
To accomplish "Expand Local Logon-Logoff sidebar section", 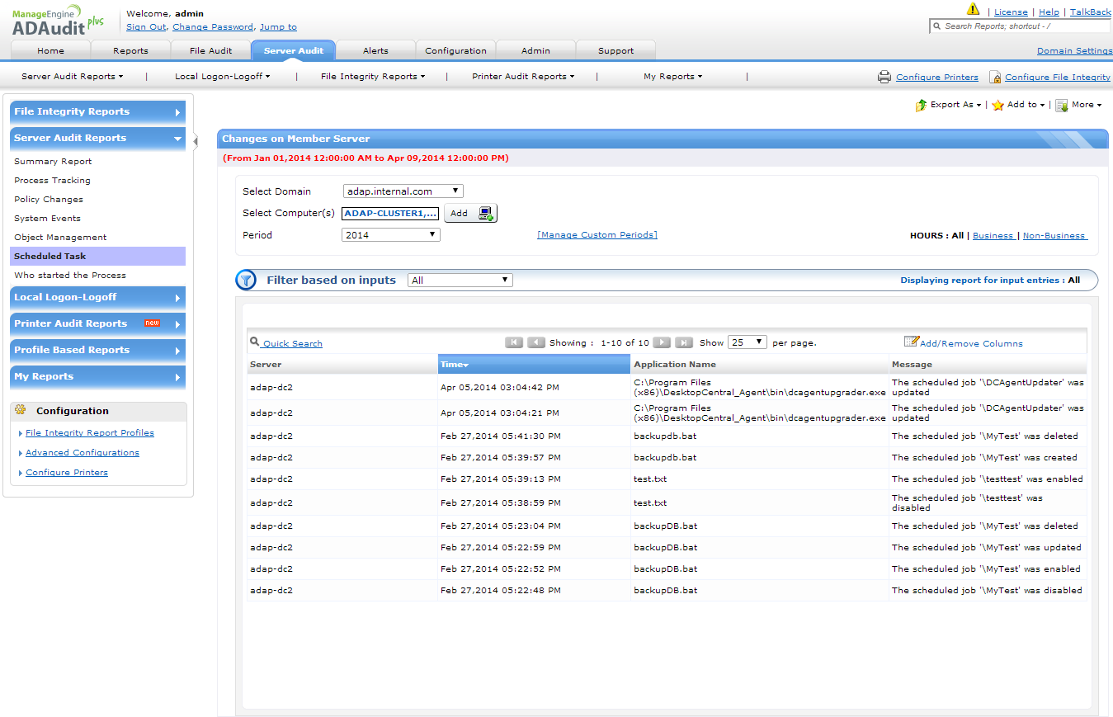I will coord(98,298).
